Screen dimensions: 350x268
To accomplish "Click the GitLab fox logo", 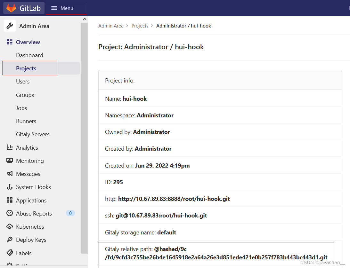I will [11, 8].
